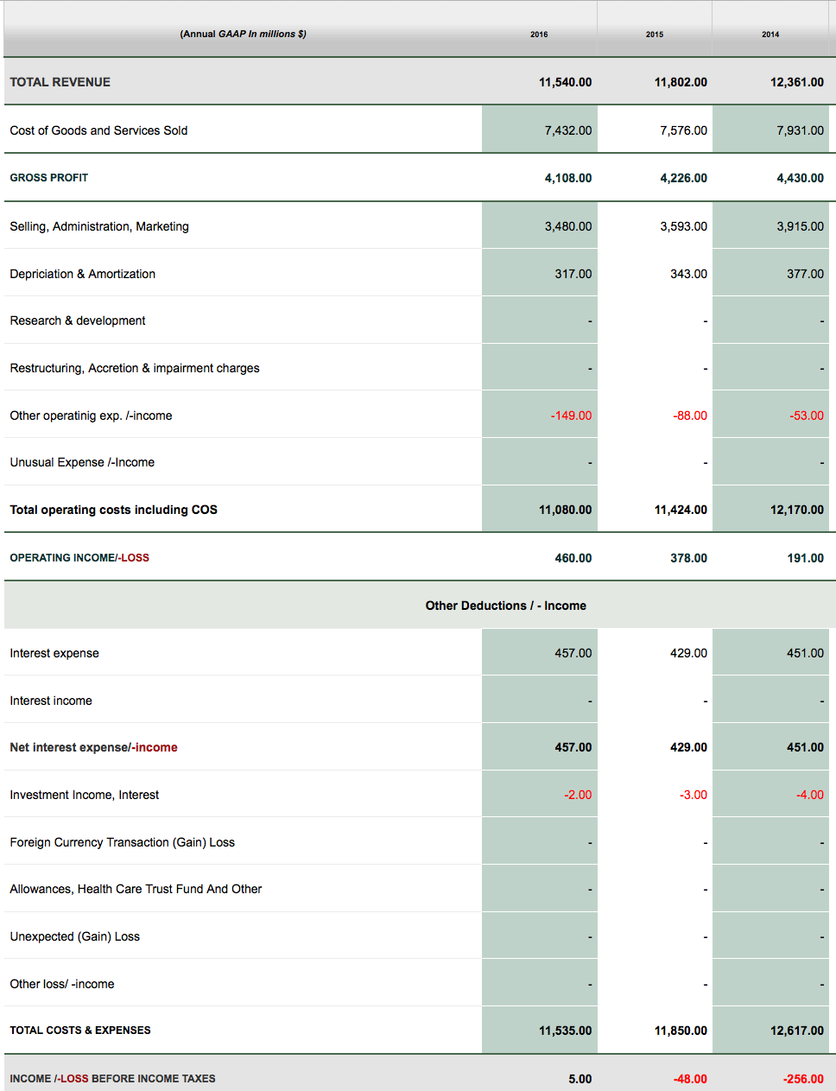The width and height of the screenshot is (836, 1091).
Task: Select cost of goods value 7,931.00
Action: click(x=800, y=130)
